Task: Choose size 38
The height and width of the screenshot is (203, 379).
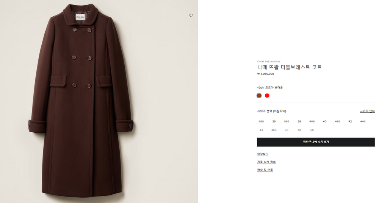Action: pos(299,121)
